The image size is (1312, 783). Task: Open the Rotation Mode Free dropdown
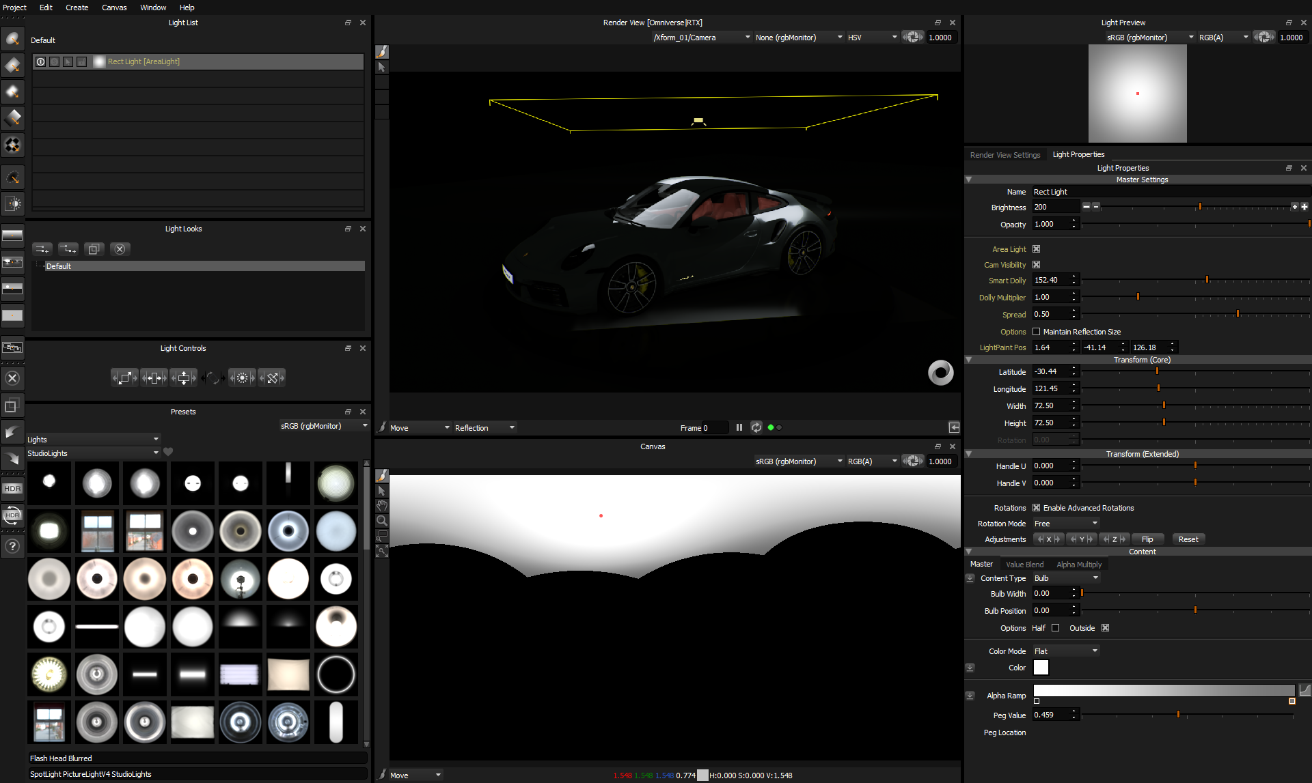(1065, 524)
